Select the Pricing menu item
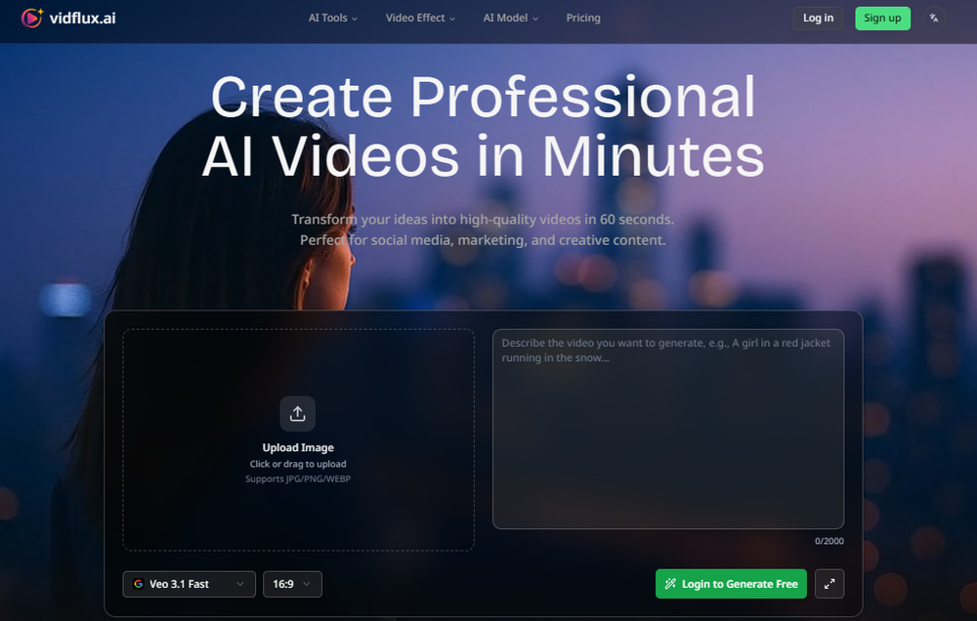This screenshot has width=977, height=621. (x=583, y=18)
